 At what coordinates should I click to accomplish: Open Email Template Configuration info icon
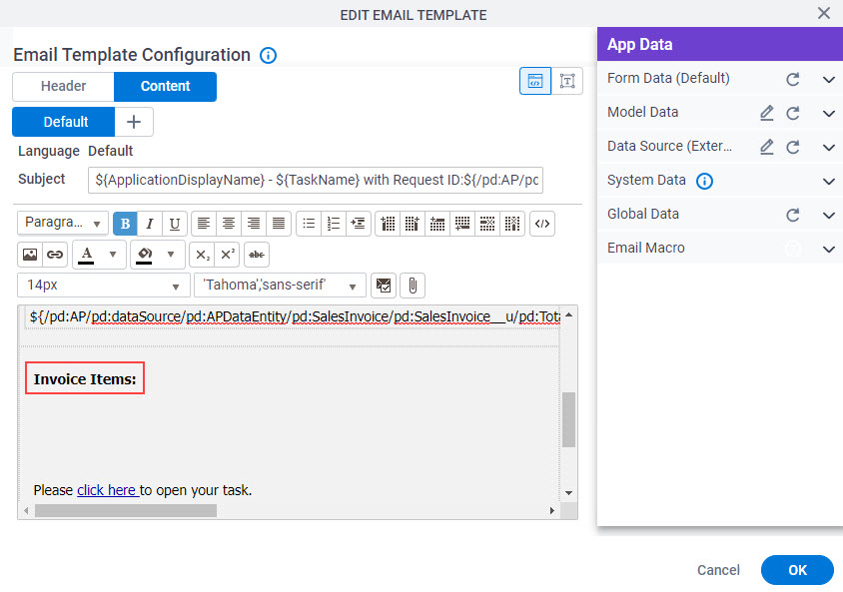269,55
